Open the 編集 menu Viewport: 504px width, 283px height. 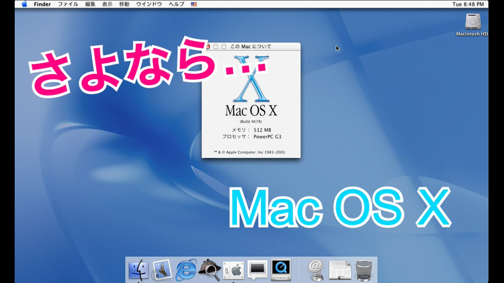pos(90,4)
